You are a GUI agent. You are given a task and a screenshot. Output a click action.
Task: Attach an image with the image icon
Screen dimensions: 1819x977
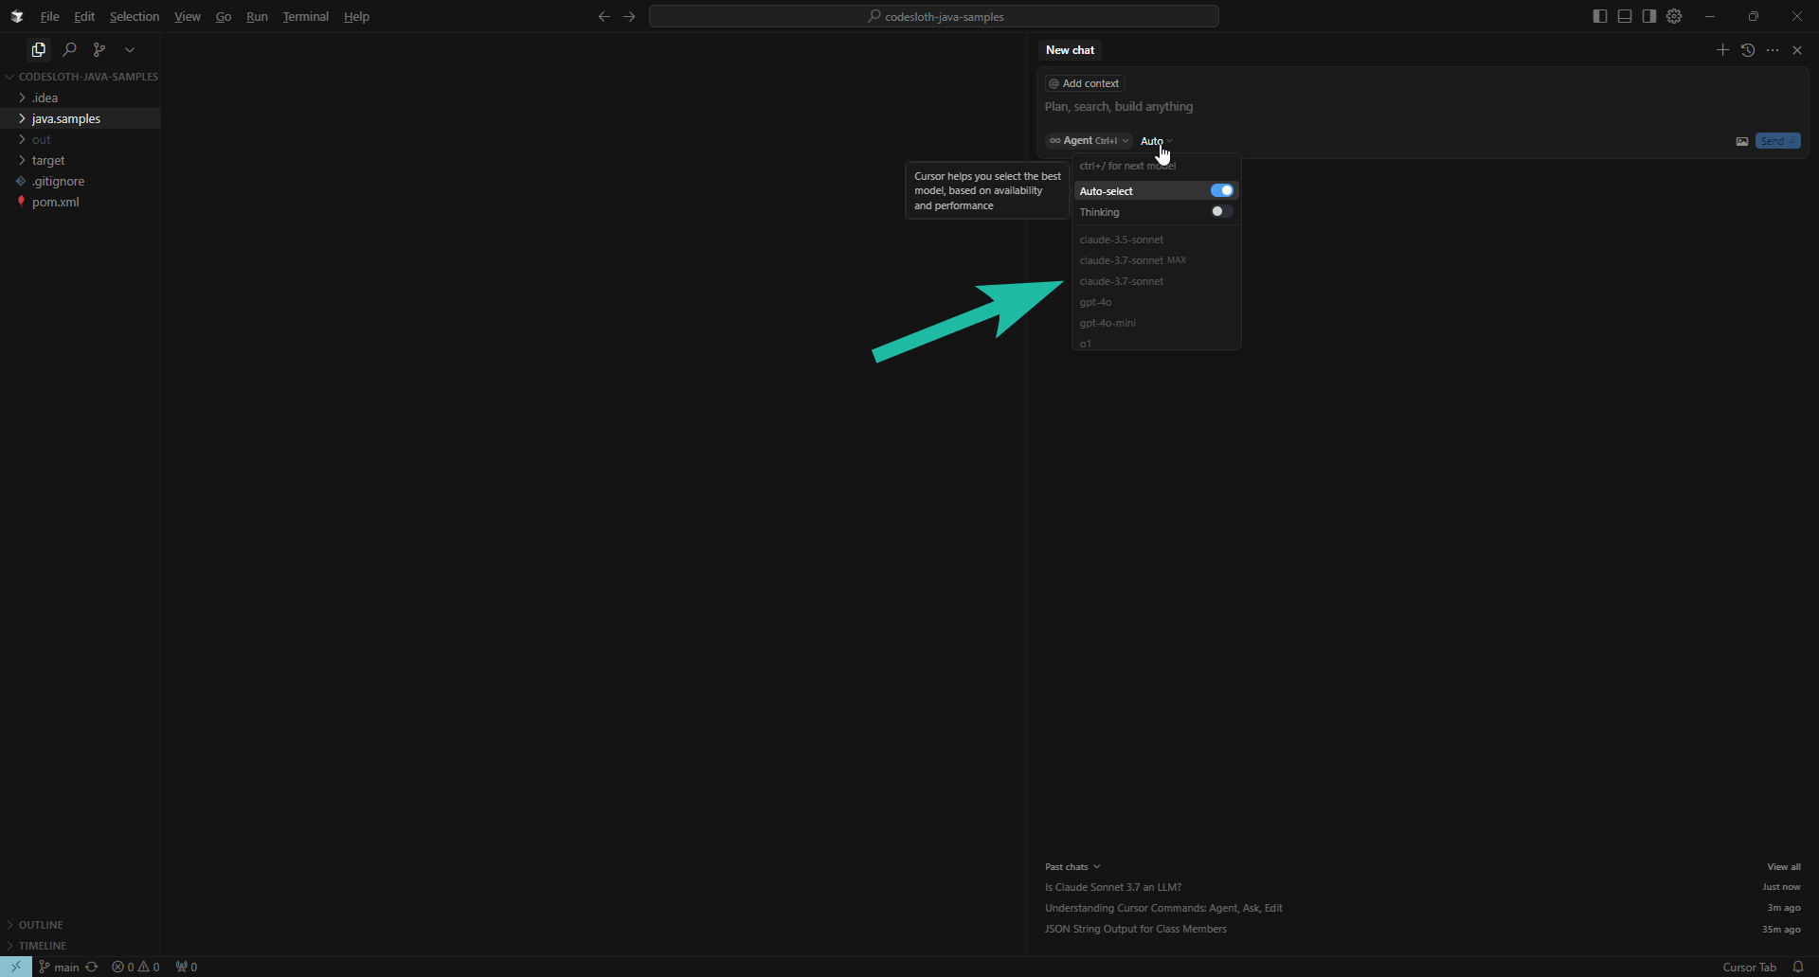(x=1741, y=141)
